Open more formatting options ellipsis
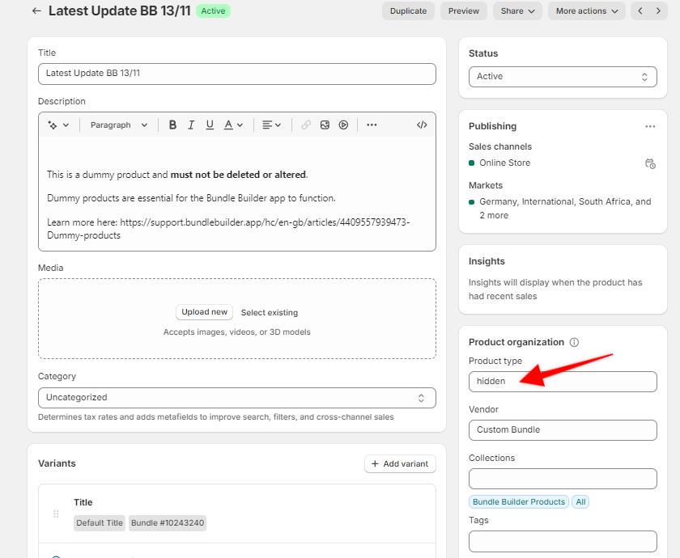 point(372,125)
